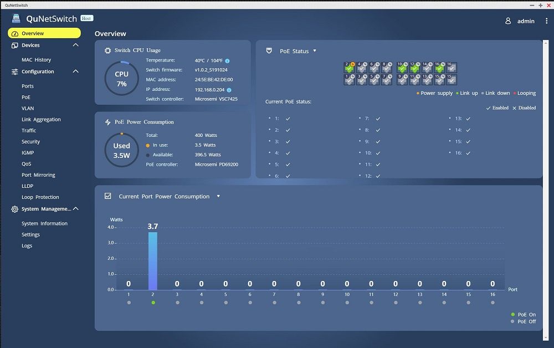Select the Overview menu item
Viewport: 554px width, 348px height.
coord(44,33)
